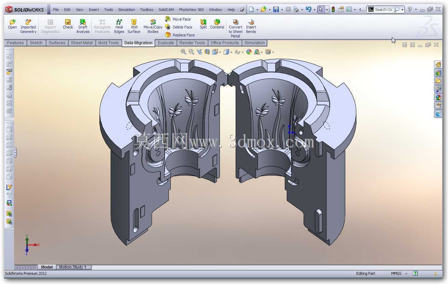This screenshot has width=448, height=284.
Task: Switch to the Features tab
Action: (15, 43)
